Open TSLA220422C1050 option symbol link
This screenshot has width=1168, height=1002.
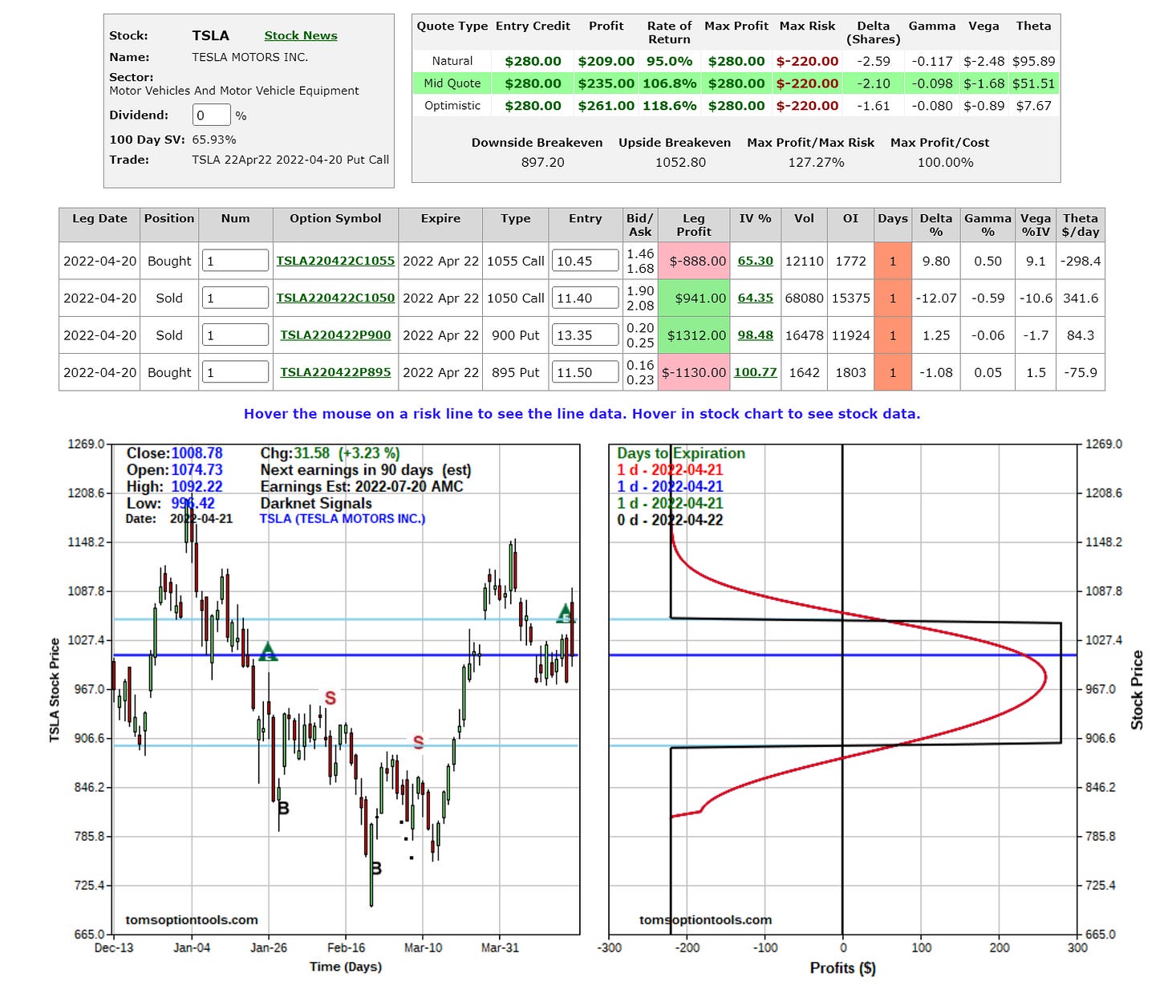[335, 298]
